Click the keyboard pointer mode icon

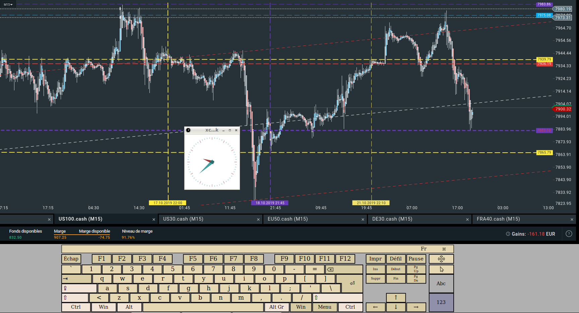tap(441, 269)
